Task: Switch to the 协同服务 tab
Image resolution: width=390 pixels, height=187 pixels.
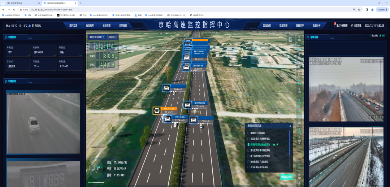Action: coord(123,25)
